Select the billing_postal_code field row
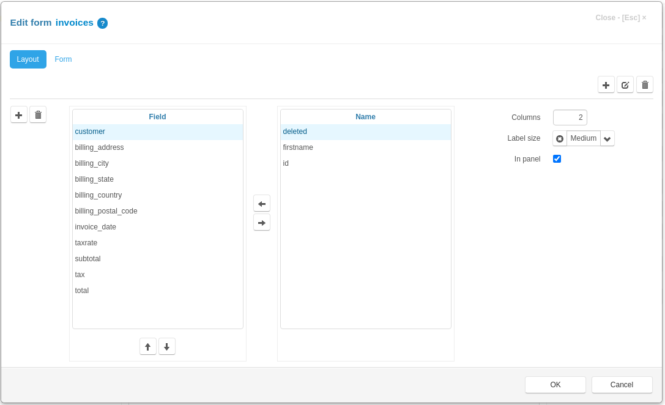The image size is (665, 405). point(158,211)
